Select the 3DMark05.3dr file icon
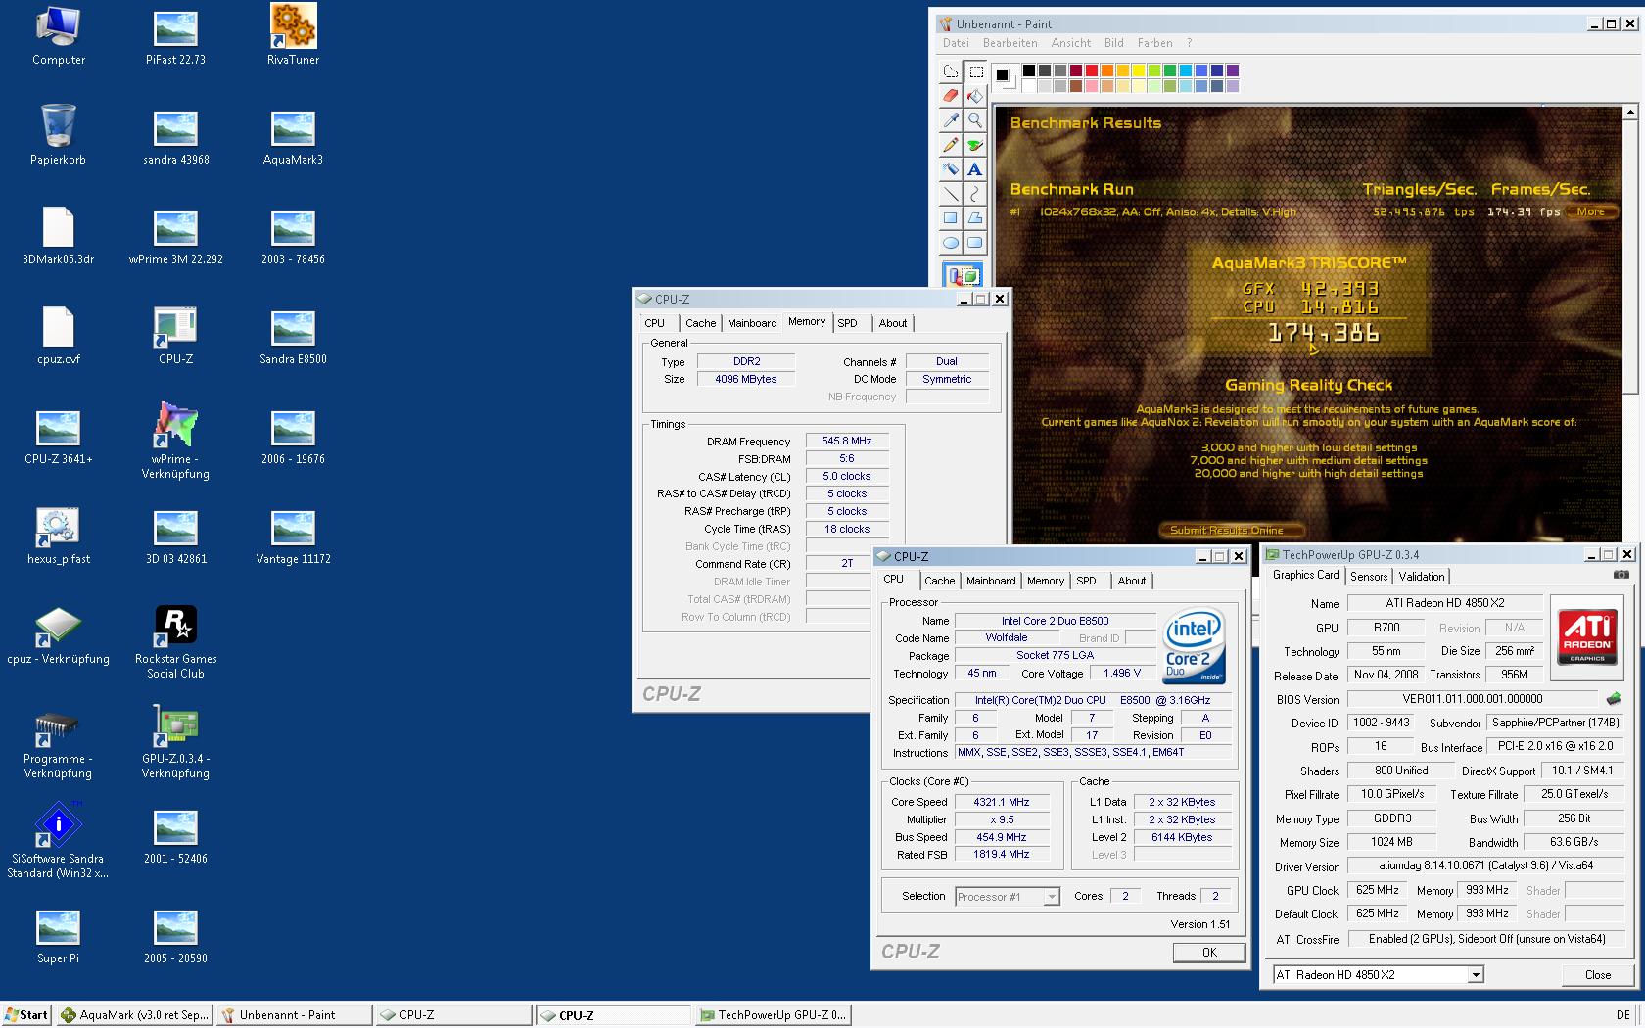The width and height of the screenshot is (1645, 1028). 59,235
